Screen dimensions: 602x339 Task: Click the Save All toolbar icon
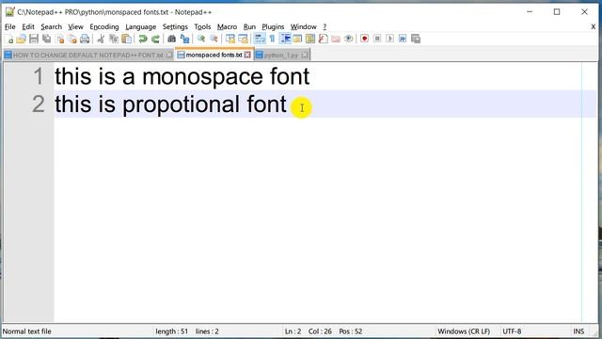tap(46, 39)
